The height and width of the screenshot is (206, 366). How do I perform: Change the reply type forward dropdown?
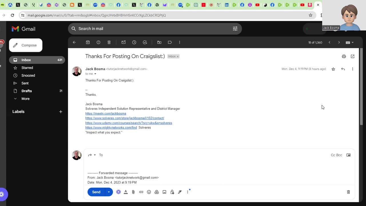pos(92,155)
